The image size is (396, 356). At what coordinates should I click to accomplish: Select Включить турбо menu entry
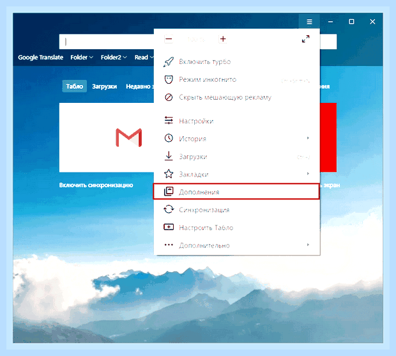[236, 62]
